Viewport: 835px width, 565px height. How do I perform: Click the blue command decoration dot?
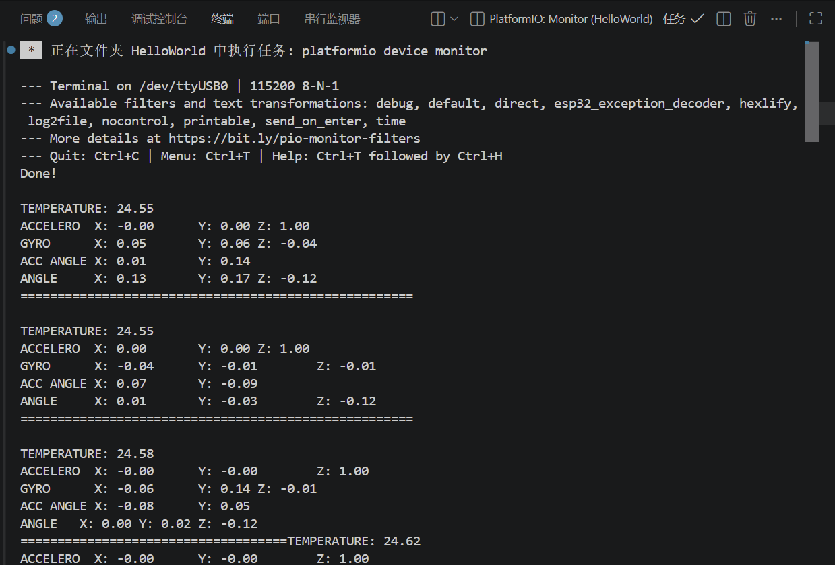click(x=11, y=49)
